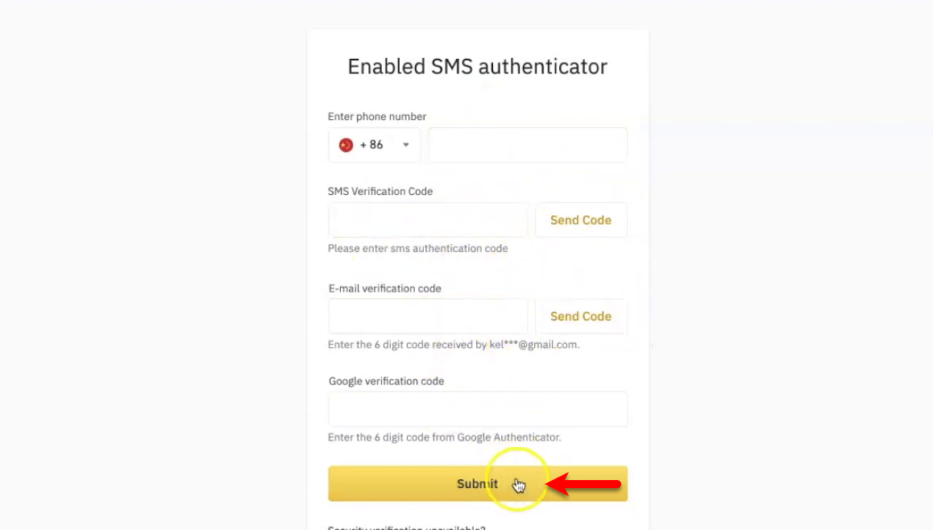Expand the country code dropdown arrow
This screenshot has height=530, width=933.
(406, 145)
